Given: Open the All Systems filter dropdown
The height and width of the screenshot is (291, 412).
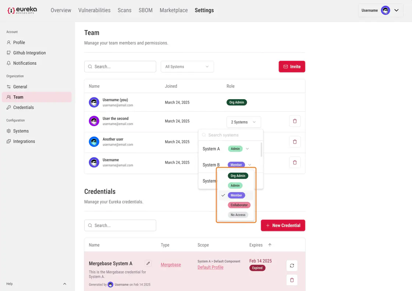Looking at the screenshot, I should click(x=187, y=67).
